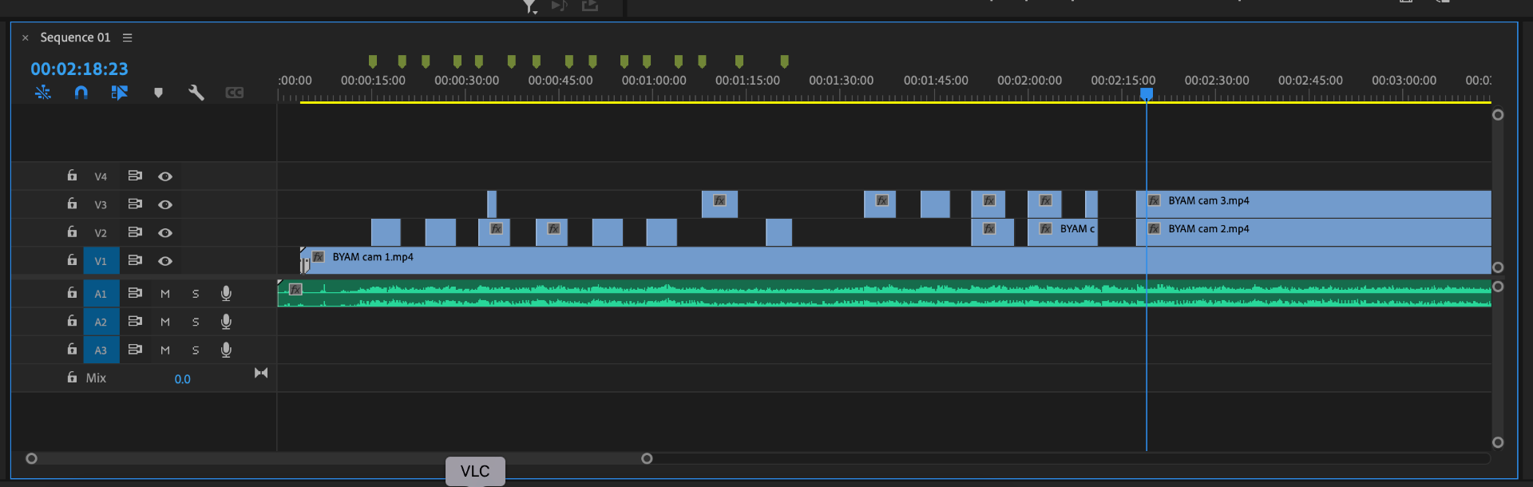Screen dimensions: 1533x487
Task: Close the Sequence 01 timeline panel
Action: [x=26, y=38]
